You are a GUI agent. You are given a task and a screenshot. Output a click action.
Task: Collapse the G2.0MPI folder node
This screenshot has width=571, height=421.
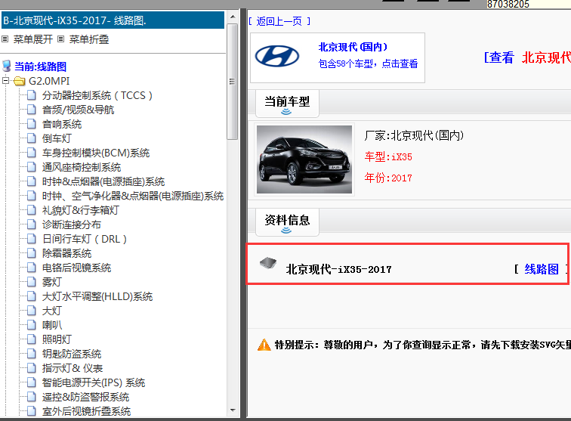point(5,81)
